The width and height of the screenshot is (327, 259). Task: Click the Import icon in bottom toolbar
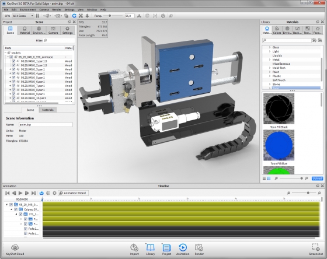(134, 250)
